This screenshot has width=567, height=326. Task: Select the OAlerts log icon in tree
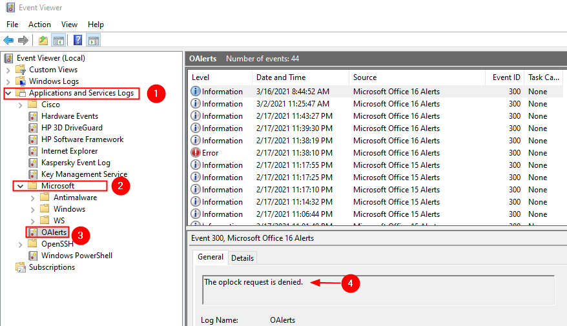(33, 232)
